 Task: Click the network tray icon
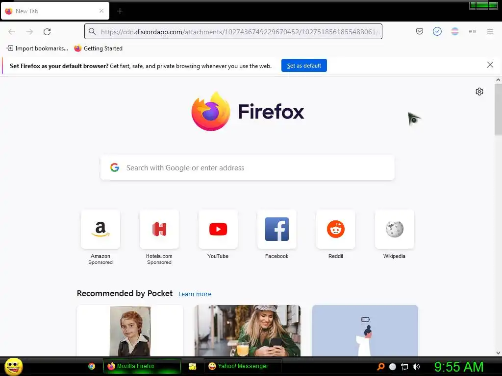pyautogui.click(x=404, y=367)
